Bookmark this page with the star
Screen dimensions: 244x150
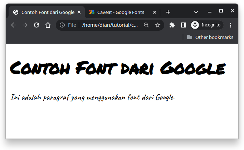coord(158,25)
